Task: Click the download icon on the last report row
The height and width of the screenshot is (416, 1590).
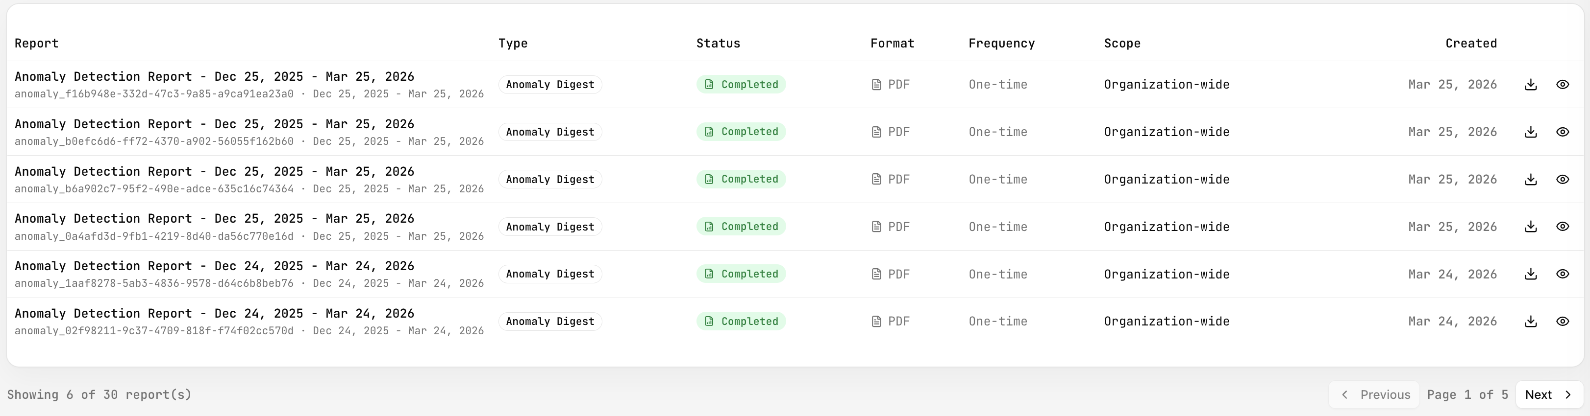Action: pos(1530,322)
